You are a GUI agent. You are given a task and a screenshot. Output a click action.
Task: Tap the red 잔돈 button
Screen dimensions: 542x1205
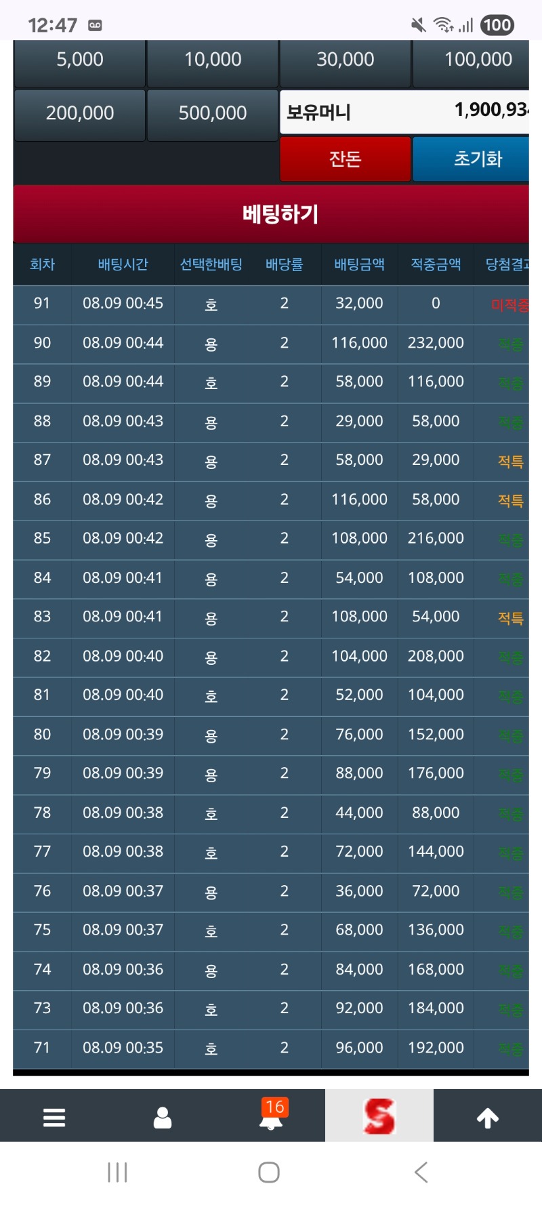click(x=346, y=159)
